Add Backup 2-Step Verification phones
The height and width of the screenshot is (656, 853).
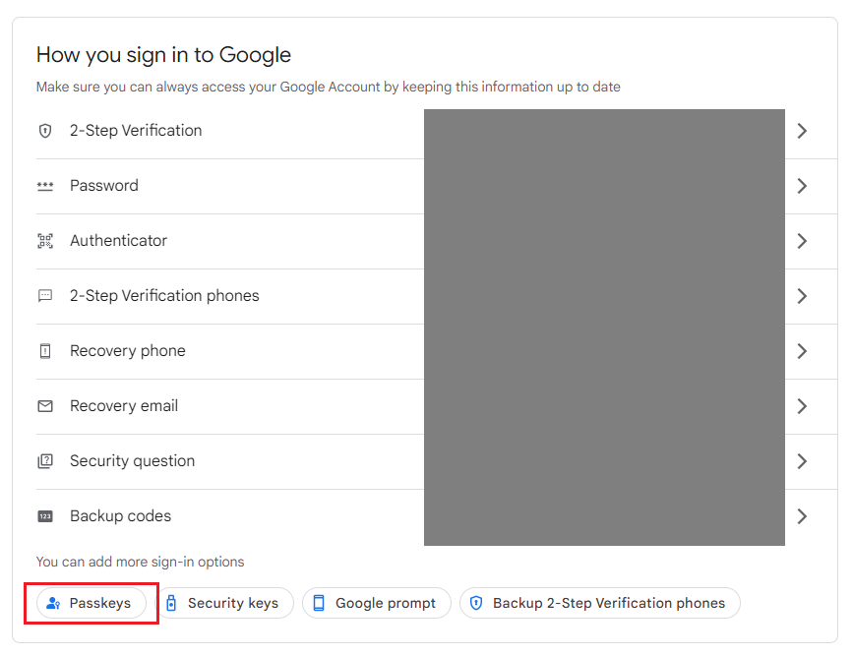point(599,603)
